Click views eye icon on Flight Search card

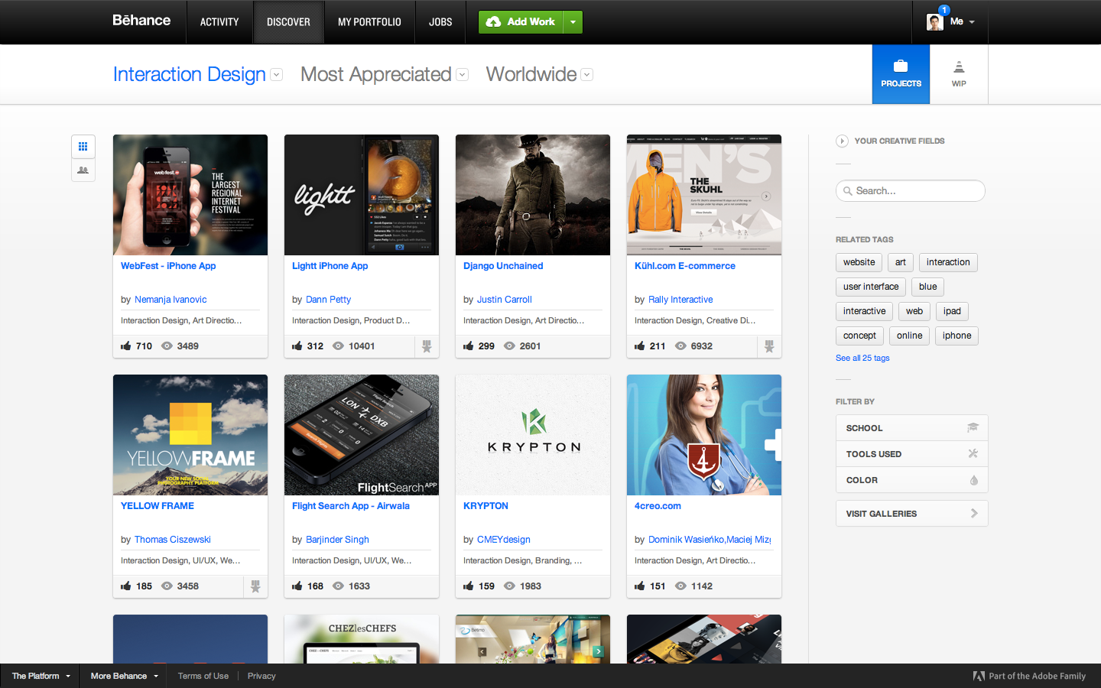pos(338,586)
